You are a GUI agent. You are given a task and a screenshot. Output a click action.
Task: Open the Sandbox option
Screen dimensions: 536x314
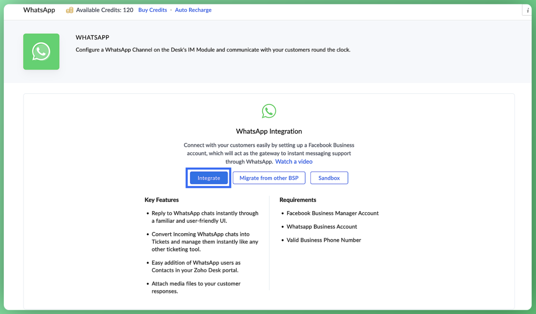pyautogui.click(x=329, y=178)
